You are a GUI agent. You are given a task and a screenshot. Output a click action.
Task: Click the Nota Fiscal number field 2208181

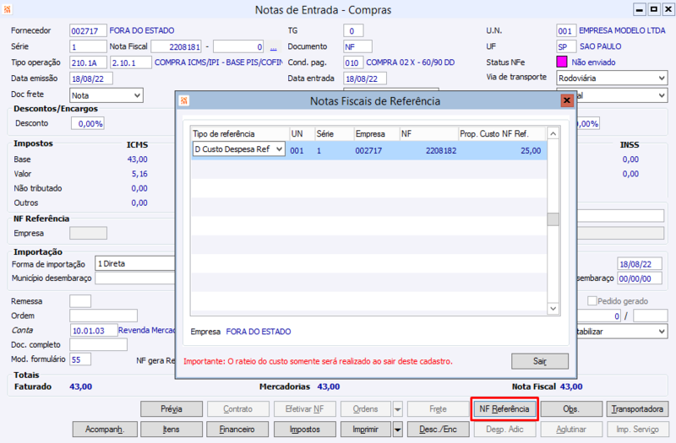pyautogui.click(x=176, y=46)
